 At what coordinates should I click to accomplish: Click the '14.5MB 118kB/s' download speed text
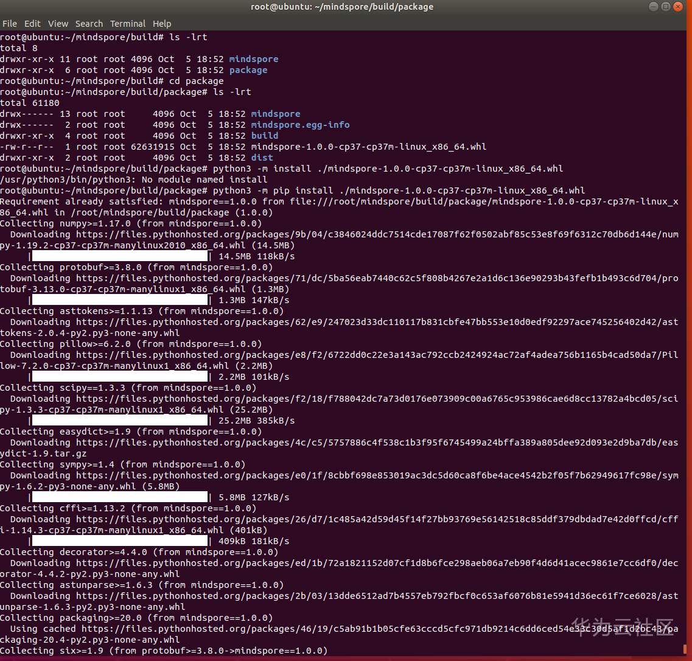256,256
